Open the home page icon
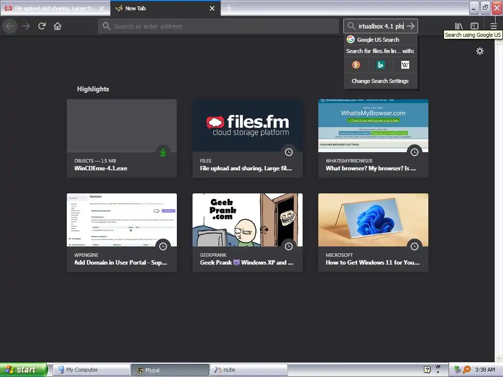The width and height of the screenshot is (503, 377). 57,27
